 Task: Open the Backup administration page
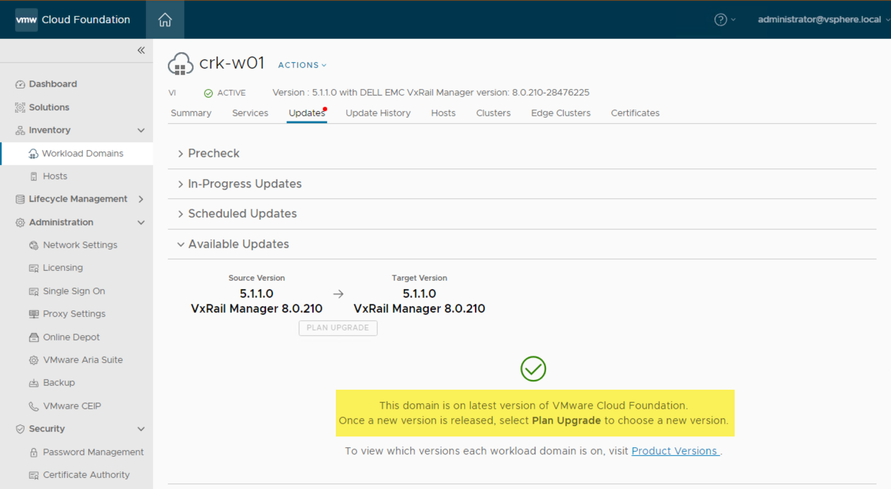(x=59, y=383)
